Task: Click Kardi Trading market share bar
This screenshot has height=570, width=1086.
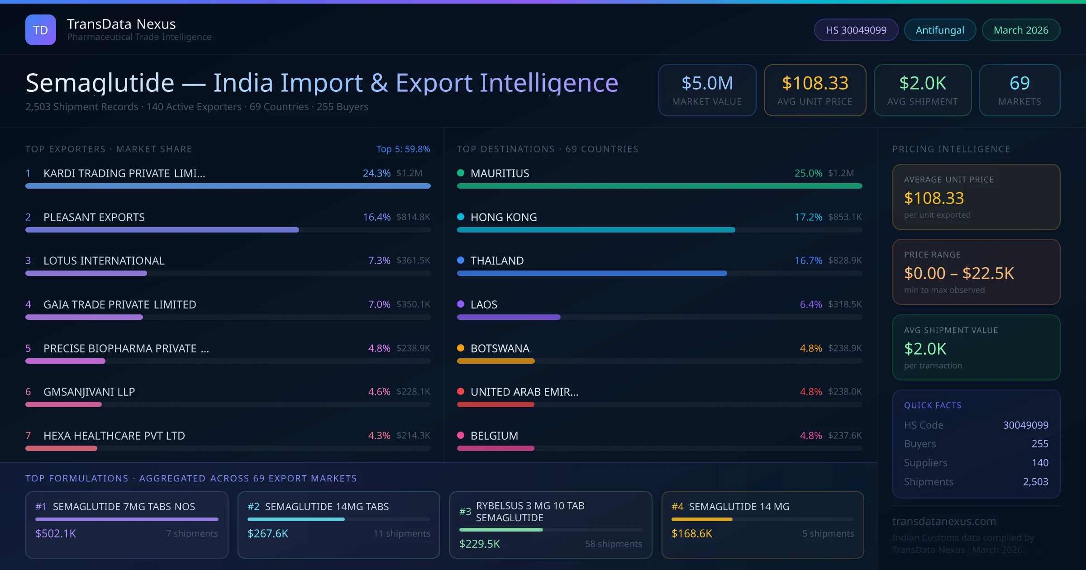Action: click(x=228, y=186)
